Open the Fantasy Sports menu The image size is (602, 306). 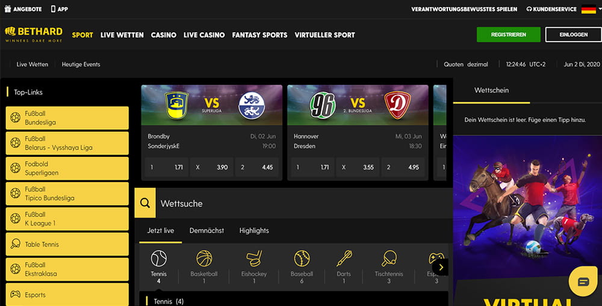(259, 35)
